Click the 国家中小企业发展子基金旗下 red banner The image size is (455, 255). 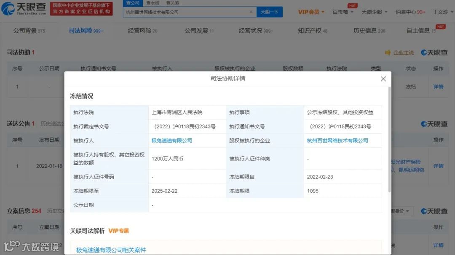pyautogui.click(x=81, y=8)
